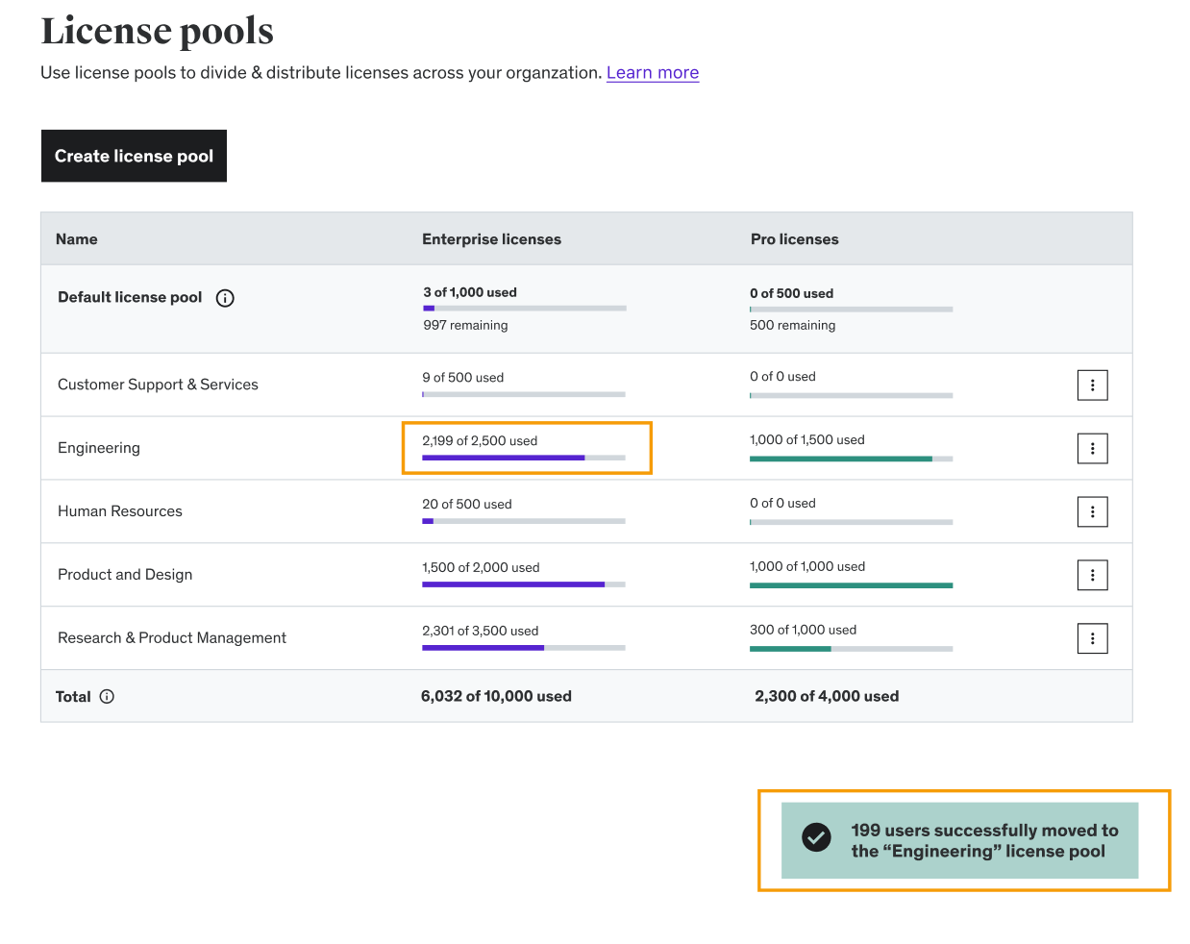The height and width of the screenshot is (944, 1190).
Task: Click the checkmark icon in the success toast
Action: pos(816,838)
